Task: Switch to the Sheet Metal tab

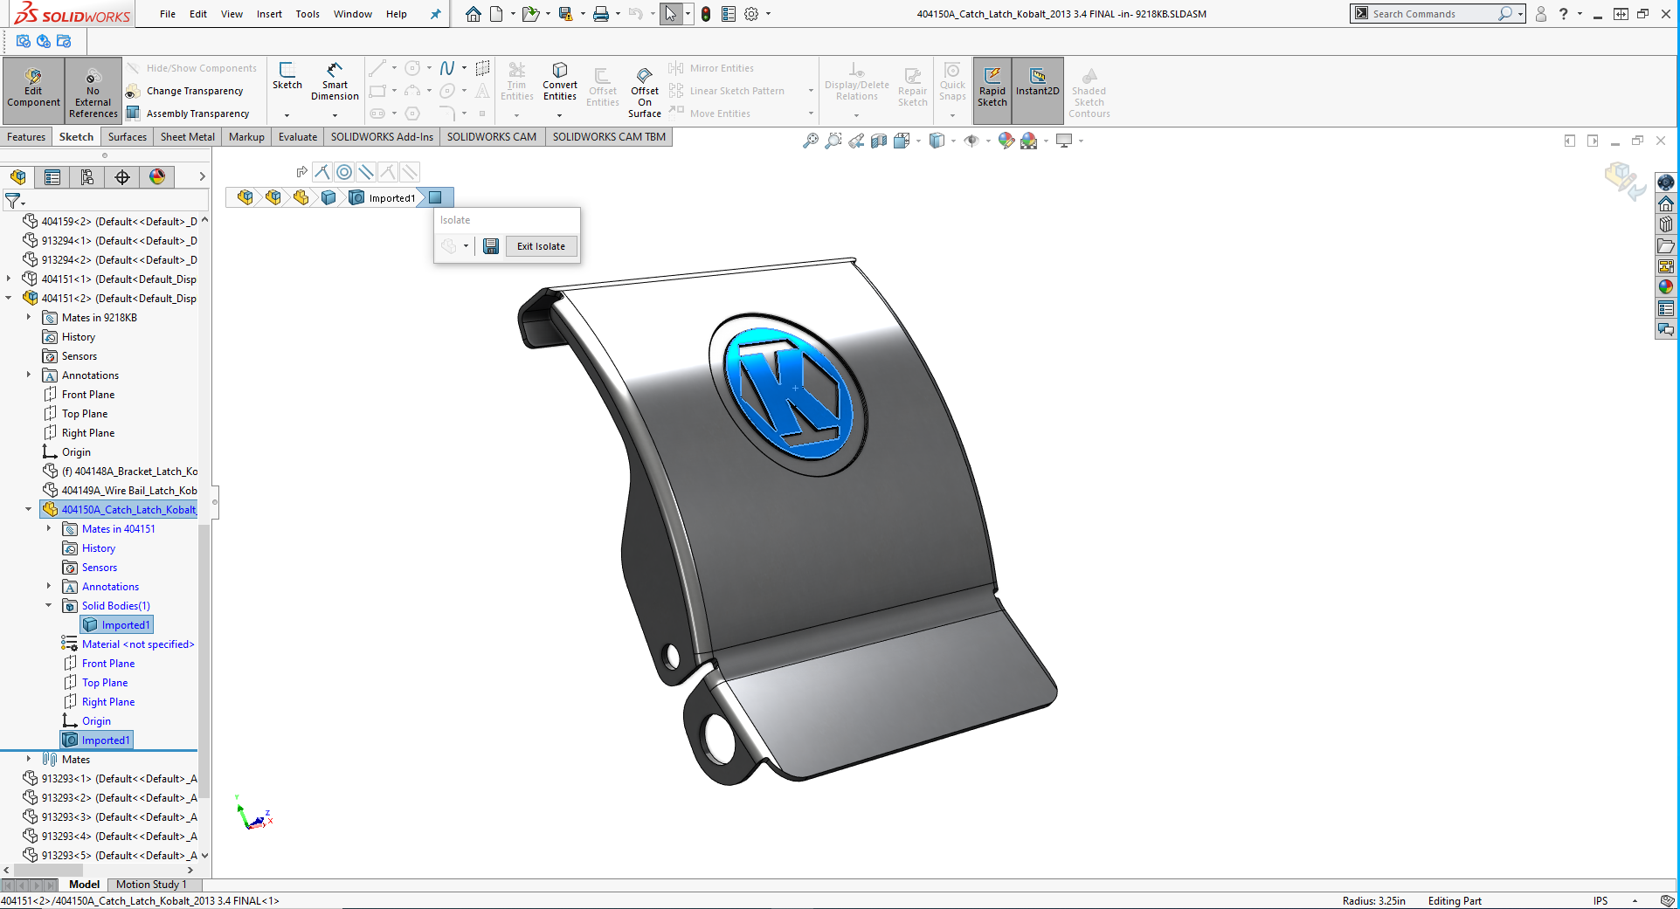Action: [x=187, y=137]
